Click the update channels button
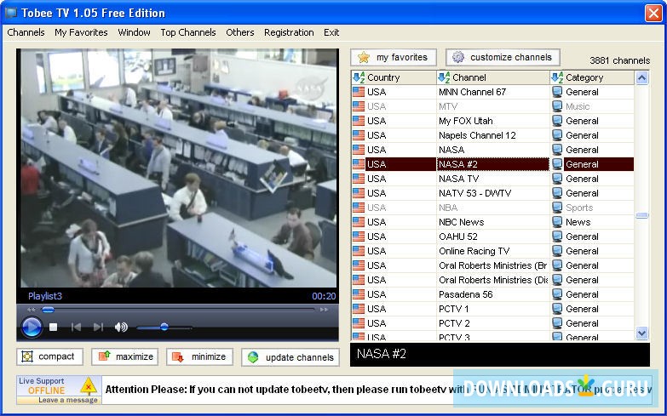Viewport: 667px width, 416px height. coord(290,357)
